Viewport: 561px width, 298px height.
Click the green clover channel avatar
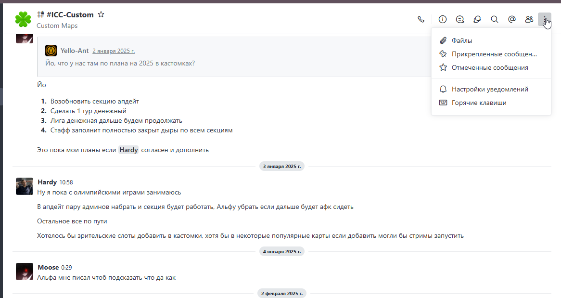coord(23,19)
